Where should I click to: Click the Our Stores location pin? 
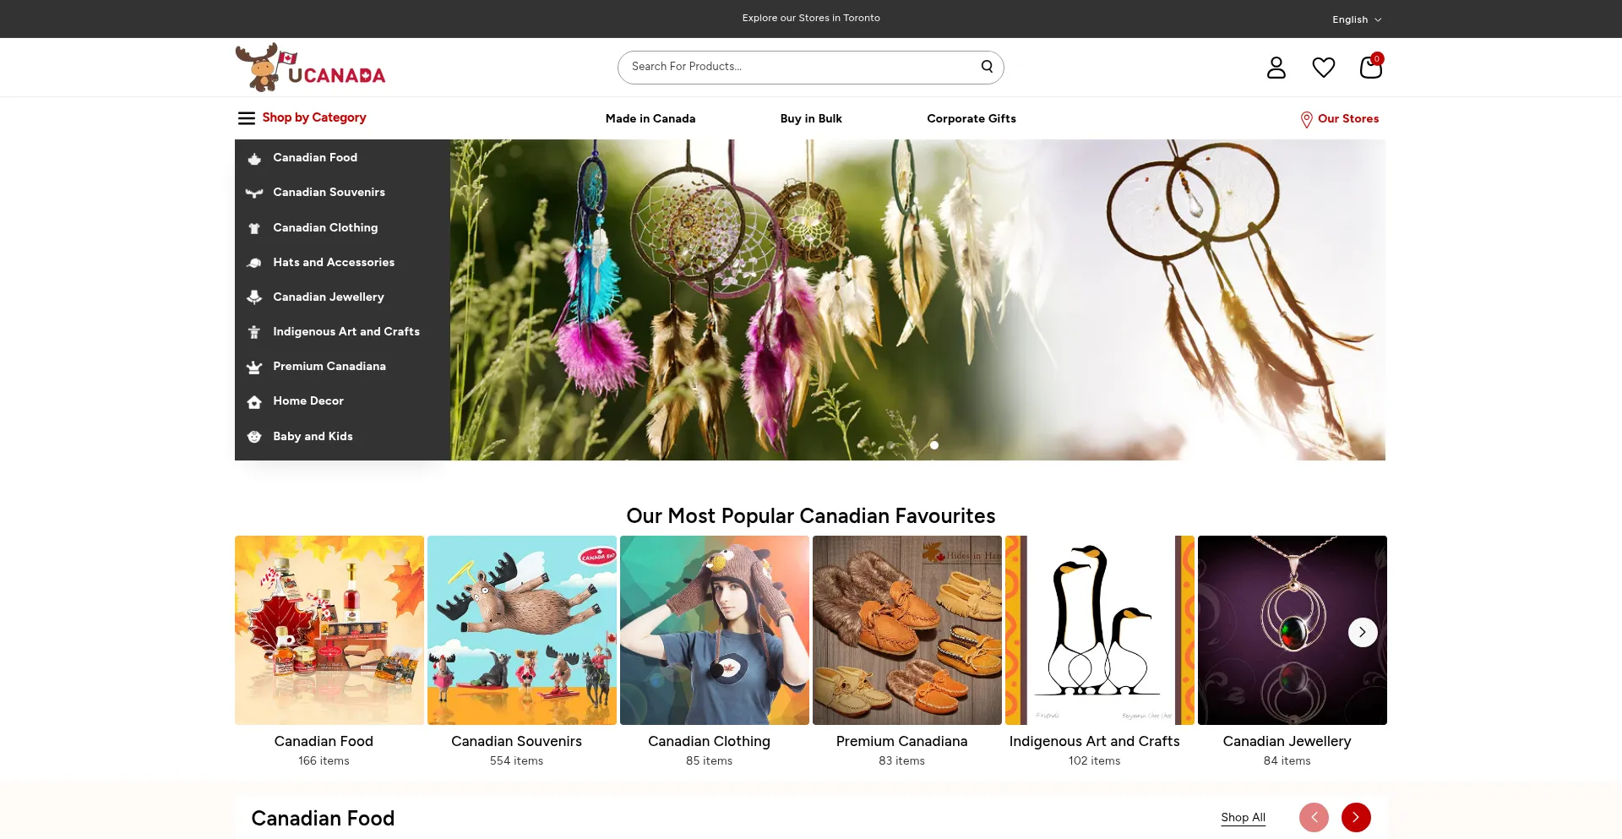click(x=1306, y=120)
